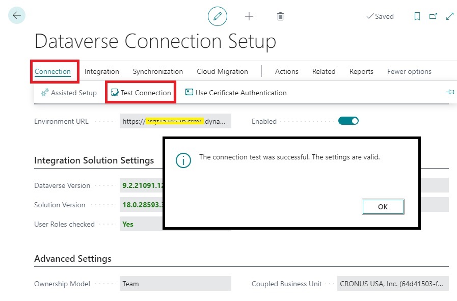457x301 pixels.
Task: Open the Connection tab
Action: click(52, 71)
